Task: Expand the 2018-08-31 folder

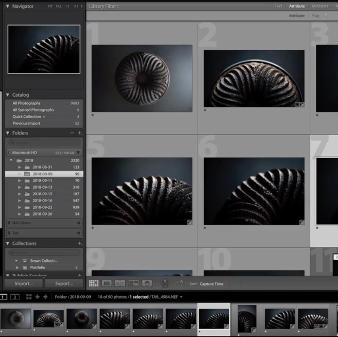Action: [x=19, y=167]
